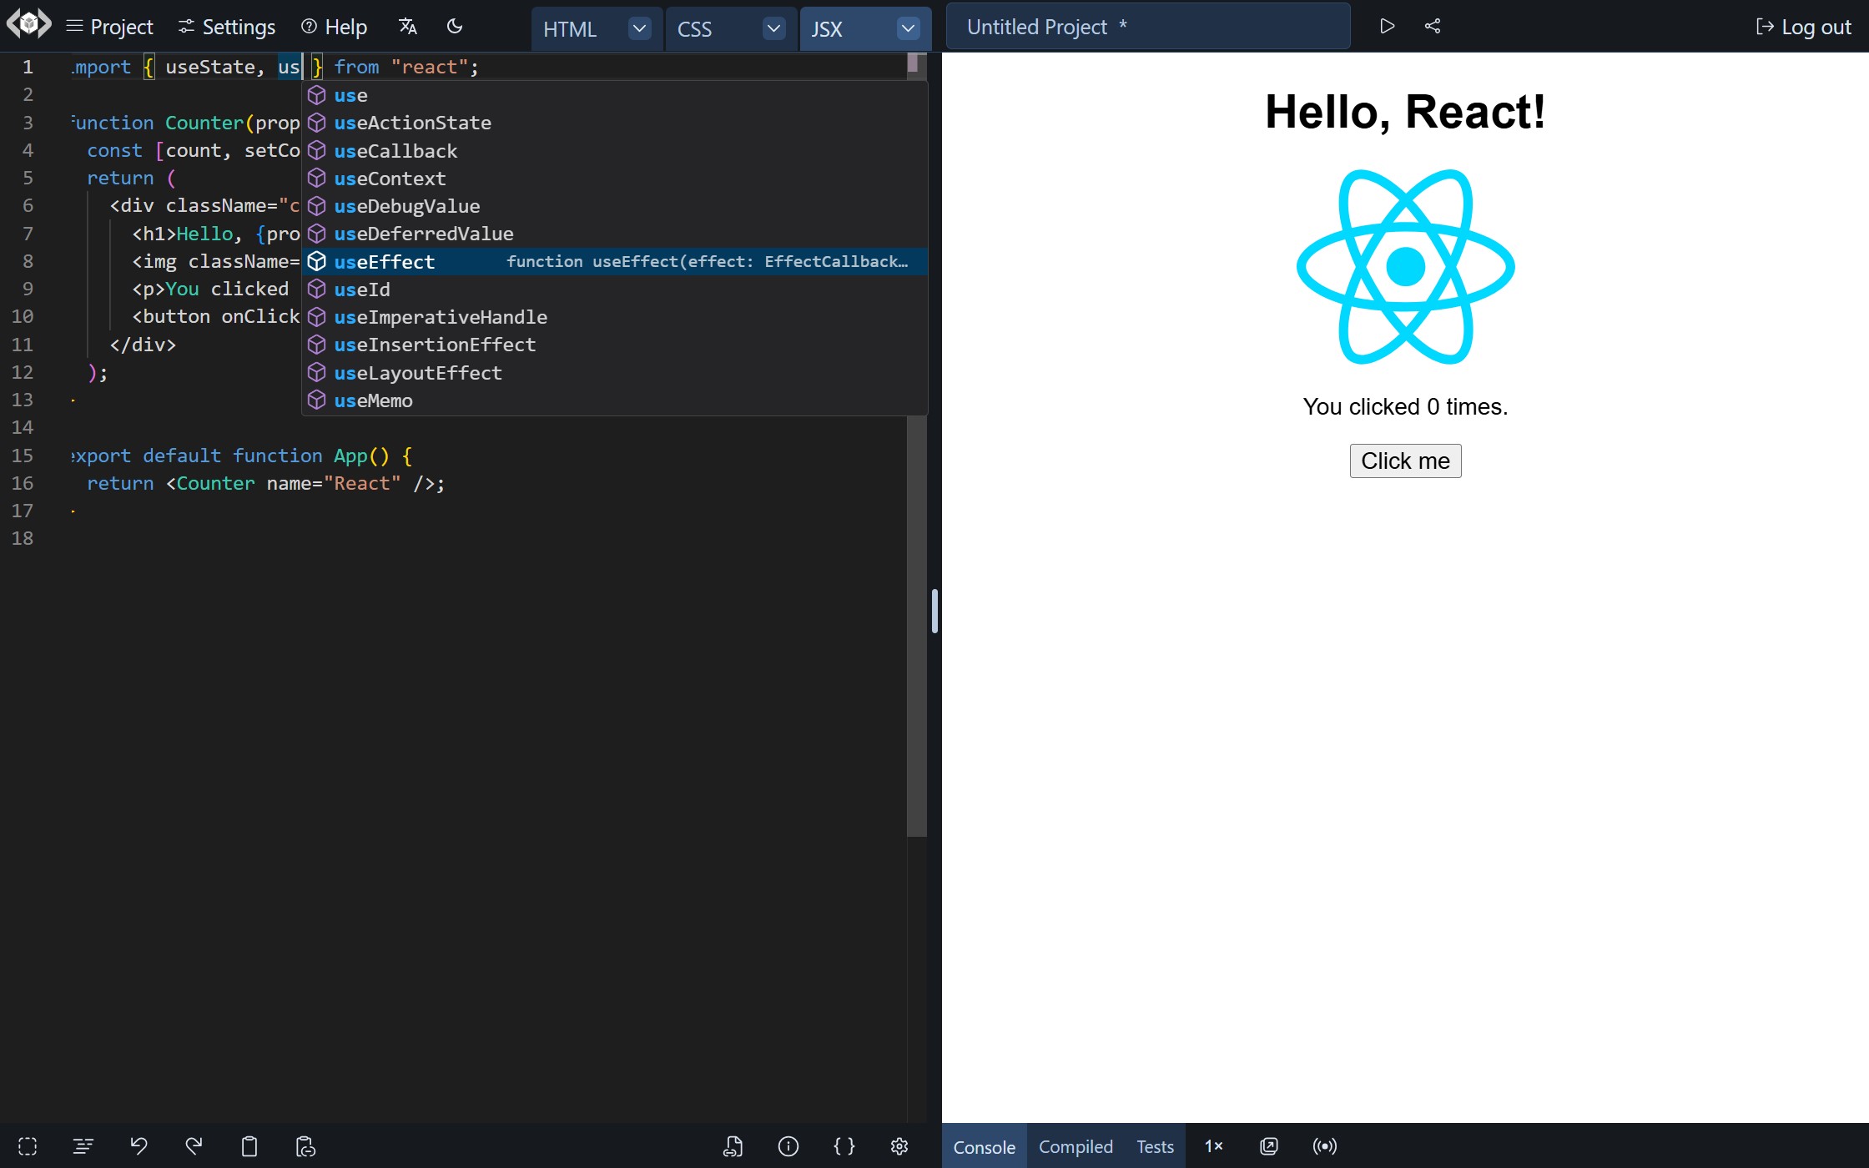This screenshot has width=1869, height=1168.
Task: Run the project with the play icon
Action: (1387, 26)
